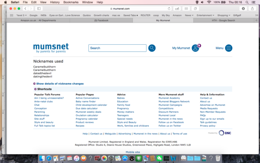Switch to the Facebook tab
Image resolution: width=260 pixels, height=163 pixels.
pyautogui.click(x=101, y=20)
